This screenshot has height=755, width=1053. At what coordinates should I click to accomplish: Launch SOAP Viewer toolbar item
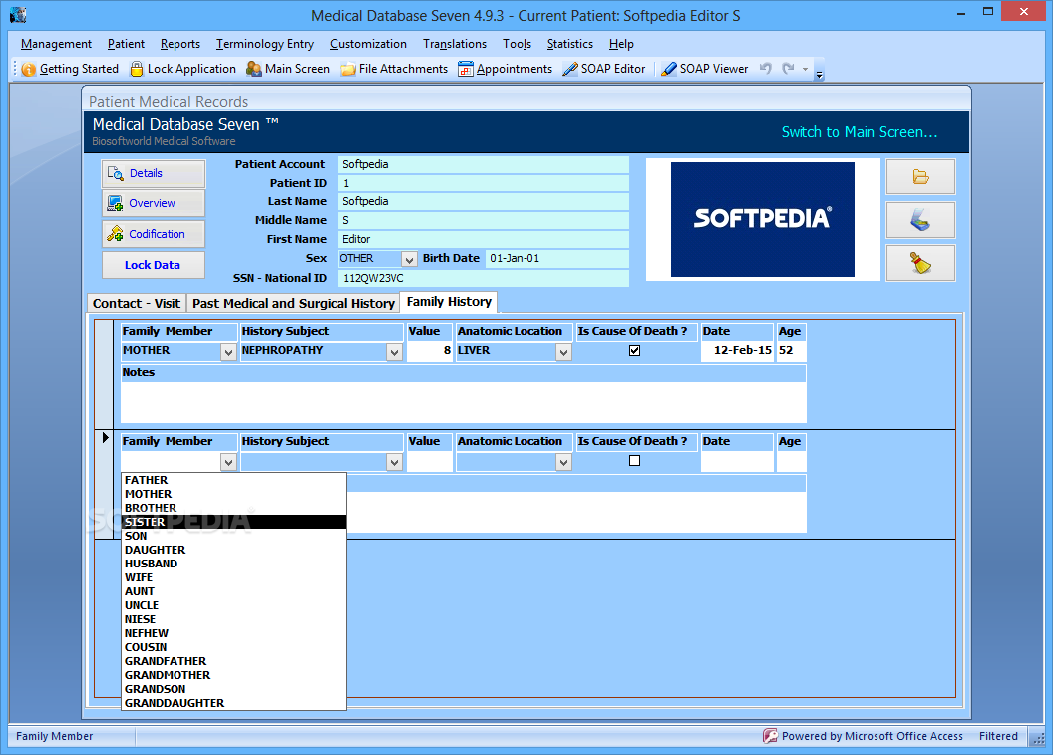(x=704, y=69)
